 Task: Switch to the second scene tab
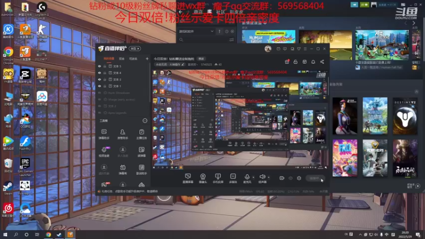pos(122,58)
